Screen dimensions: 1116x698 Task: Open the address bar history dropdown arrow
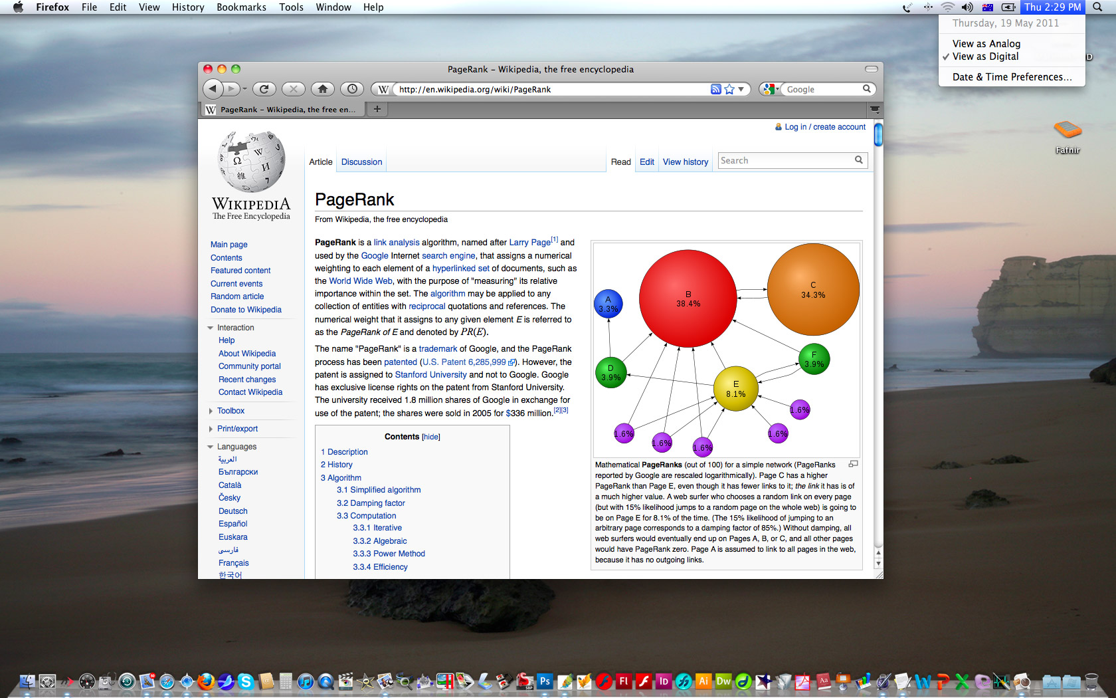point(741,89)
